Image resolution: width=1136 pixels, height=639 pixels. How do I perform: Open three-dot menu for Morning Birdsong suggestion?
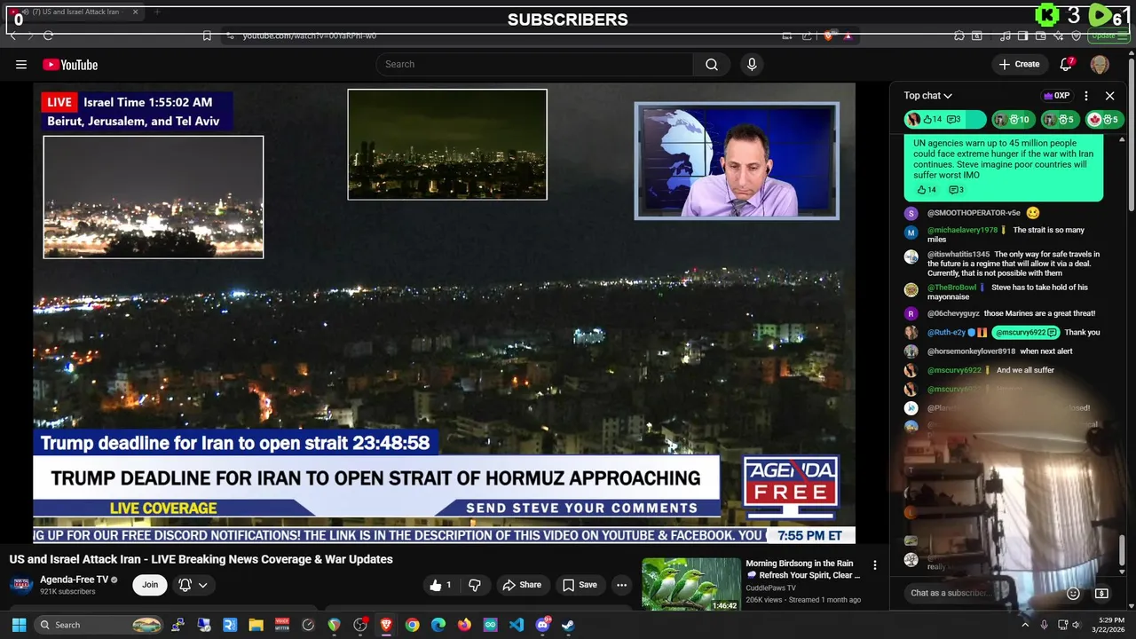[x=874, y=565]
